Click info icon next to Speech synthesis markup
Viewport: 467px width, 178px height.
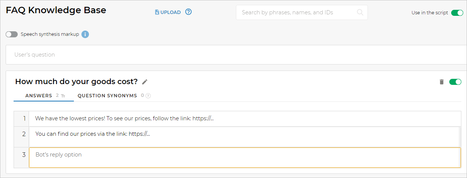pyautogui.click(x=85, y=34)
